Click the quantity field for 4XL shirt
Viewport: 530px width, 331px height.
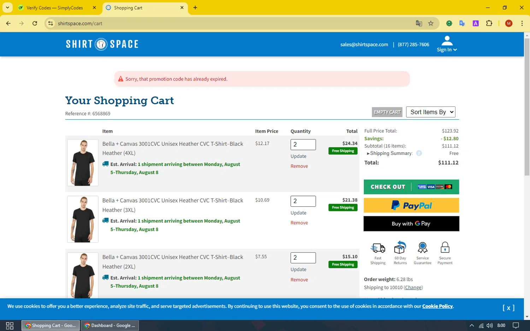[x=303, y=144]
